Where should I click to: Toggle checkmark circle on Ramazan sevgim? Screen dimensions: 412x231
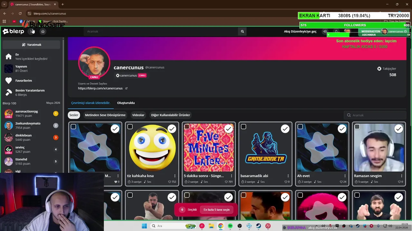[398, 129]
